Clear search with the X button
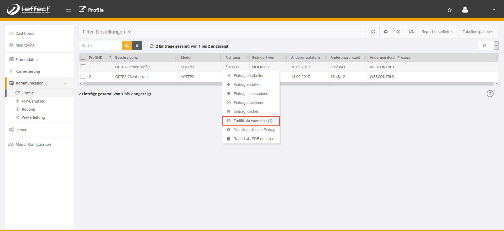Image resolution: width=504 pixels, height=231 pixels. [137, 46]
